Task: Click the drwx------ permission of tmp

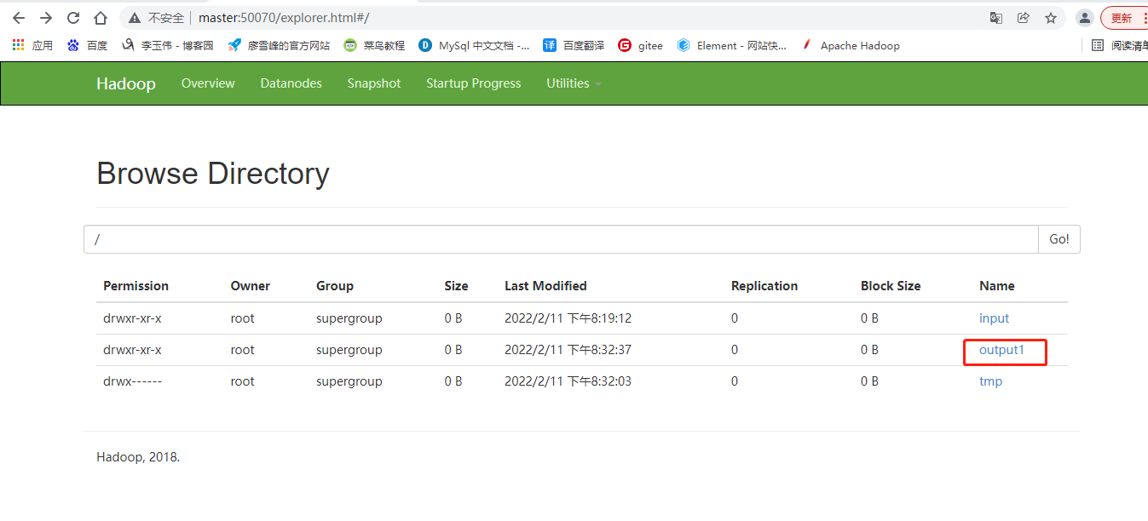Action: (132, 381)
